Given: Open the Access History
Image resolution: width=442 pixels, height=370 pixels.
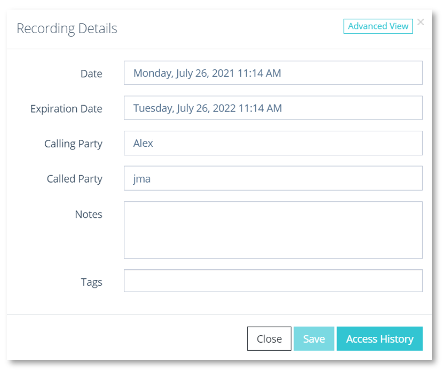Looking at the screenshot, I should coord(380,338).
